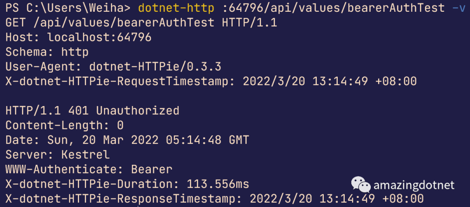Click the ResponseTimestamp header line
The width and height of the screenshot is (470, 207).
pos(215,199)
